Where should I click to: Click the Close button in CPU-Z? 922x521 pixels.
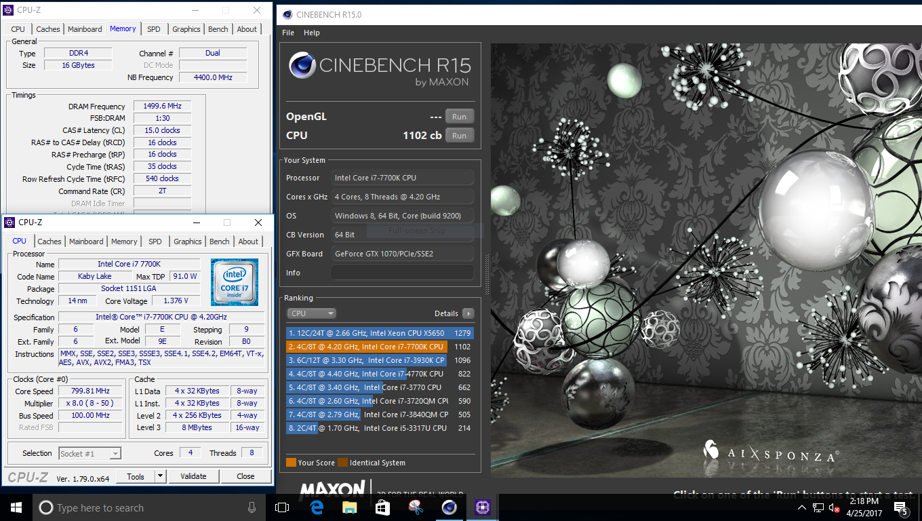tap(245, 476)
